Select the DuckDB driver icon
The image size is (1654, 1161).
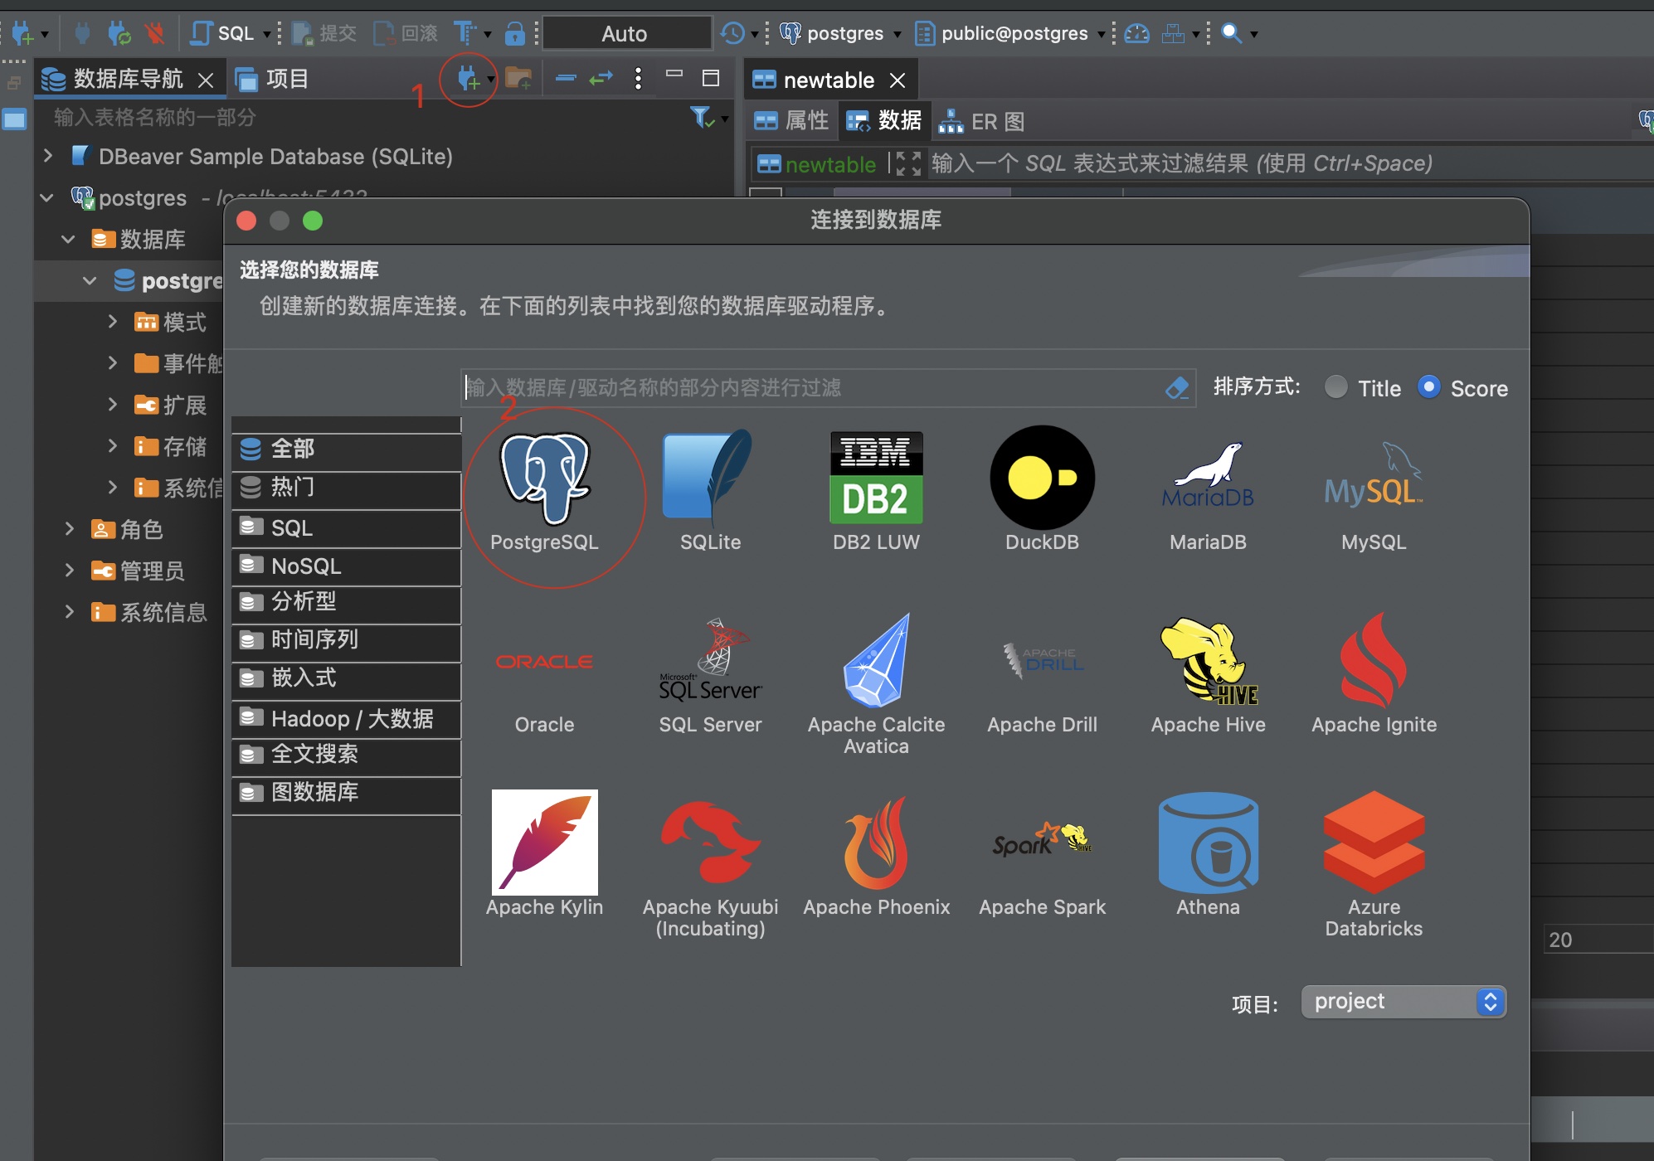tap(1042, 491)
